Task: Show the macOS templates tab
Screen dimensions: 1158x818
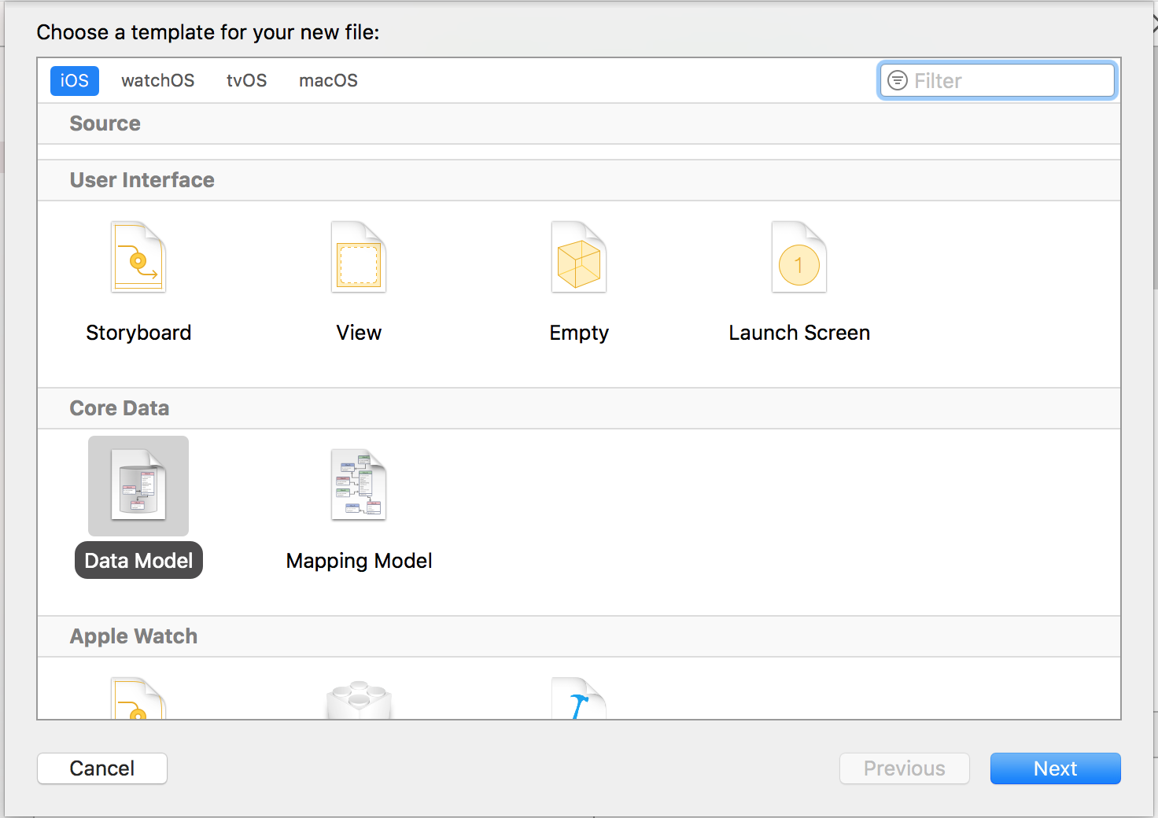Action: [x=328, y=80]
